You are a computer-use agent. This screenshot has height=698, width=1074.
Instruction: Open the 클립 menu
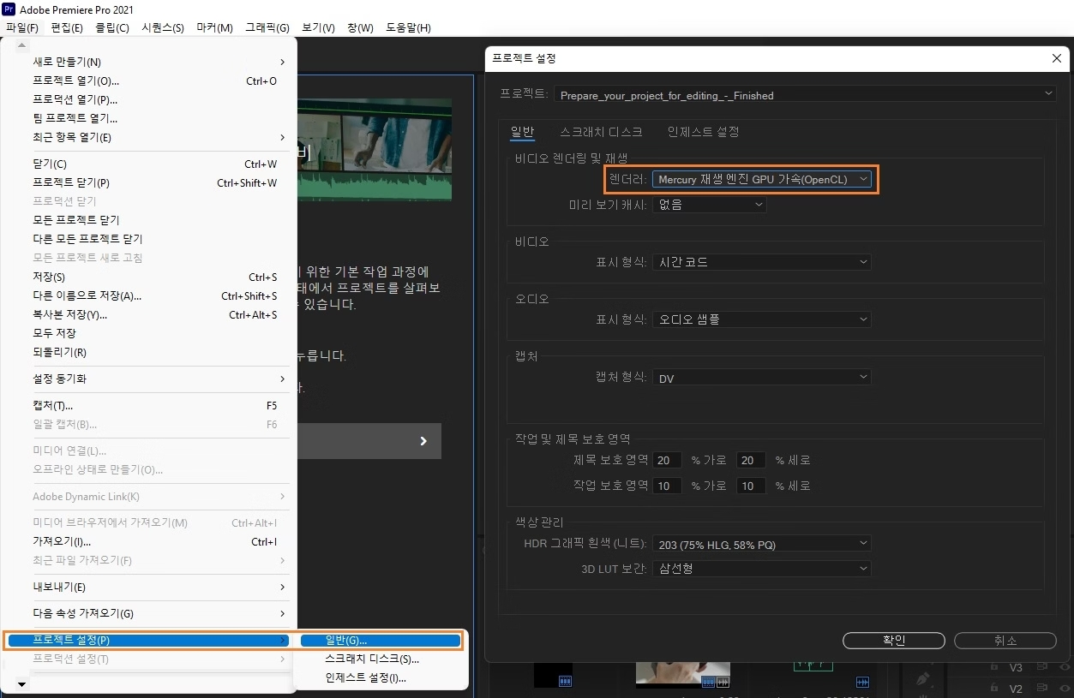pyautogui.click(x=112, y=27)
